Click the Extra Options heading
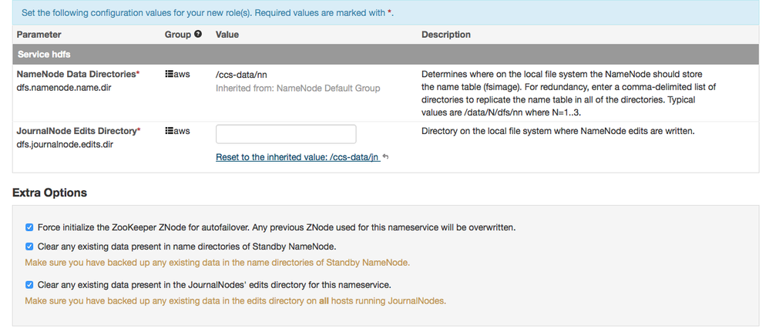The height and width of the screenshot is (332, 769). click(49, 193)
